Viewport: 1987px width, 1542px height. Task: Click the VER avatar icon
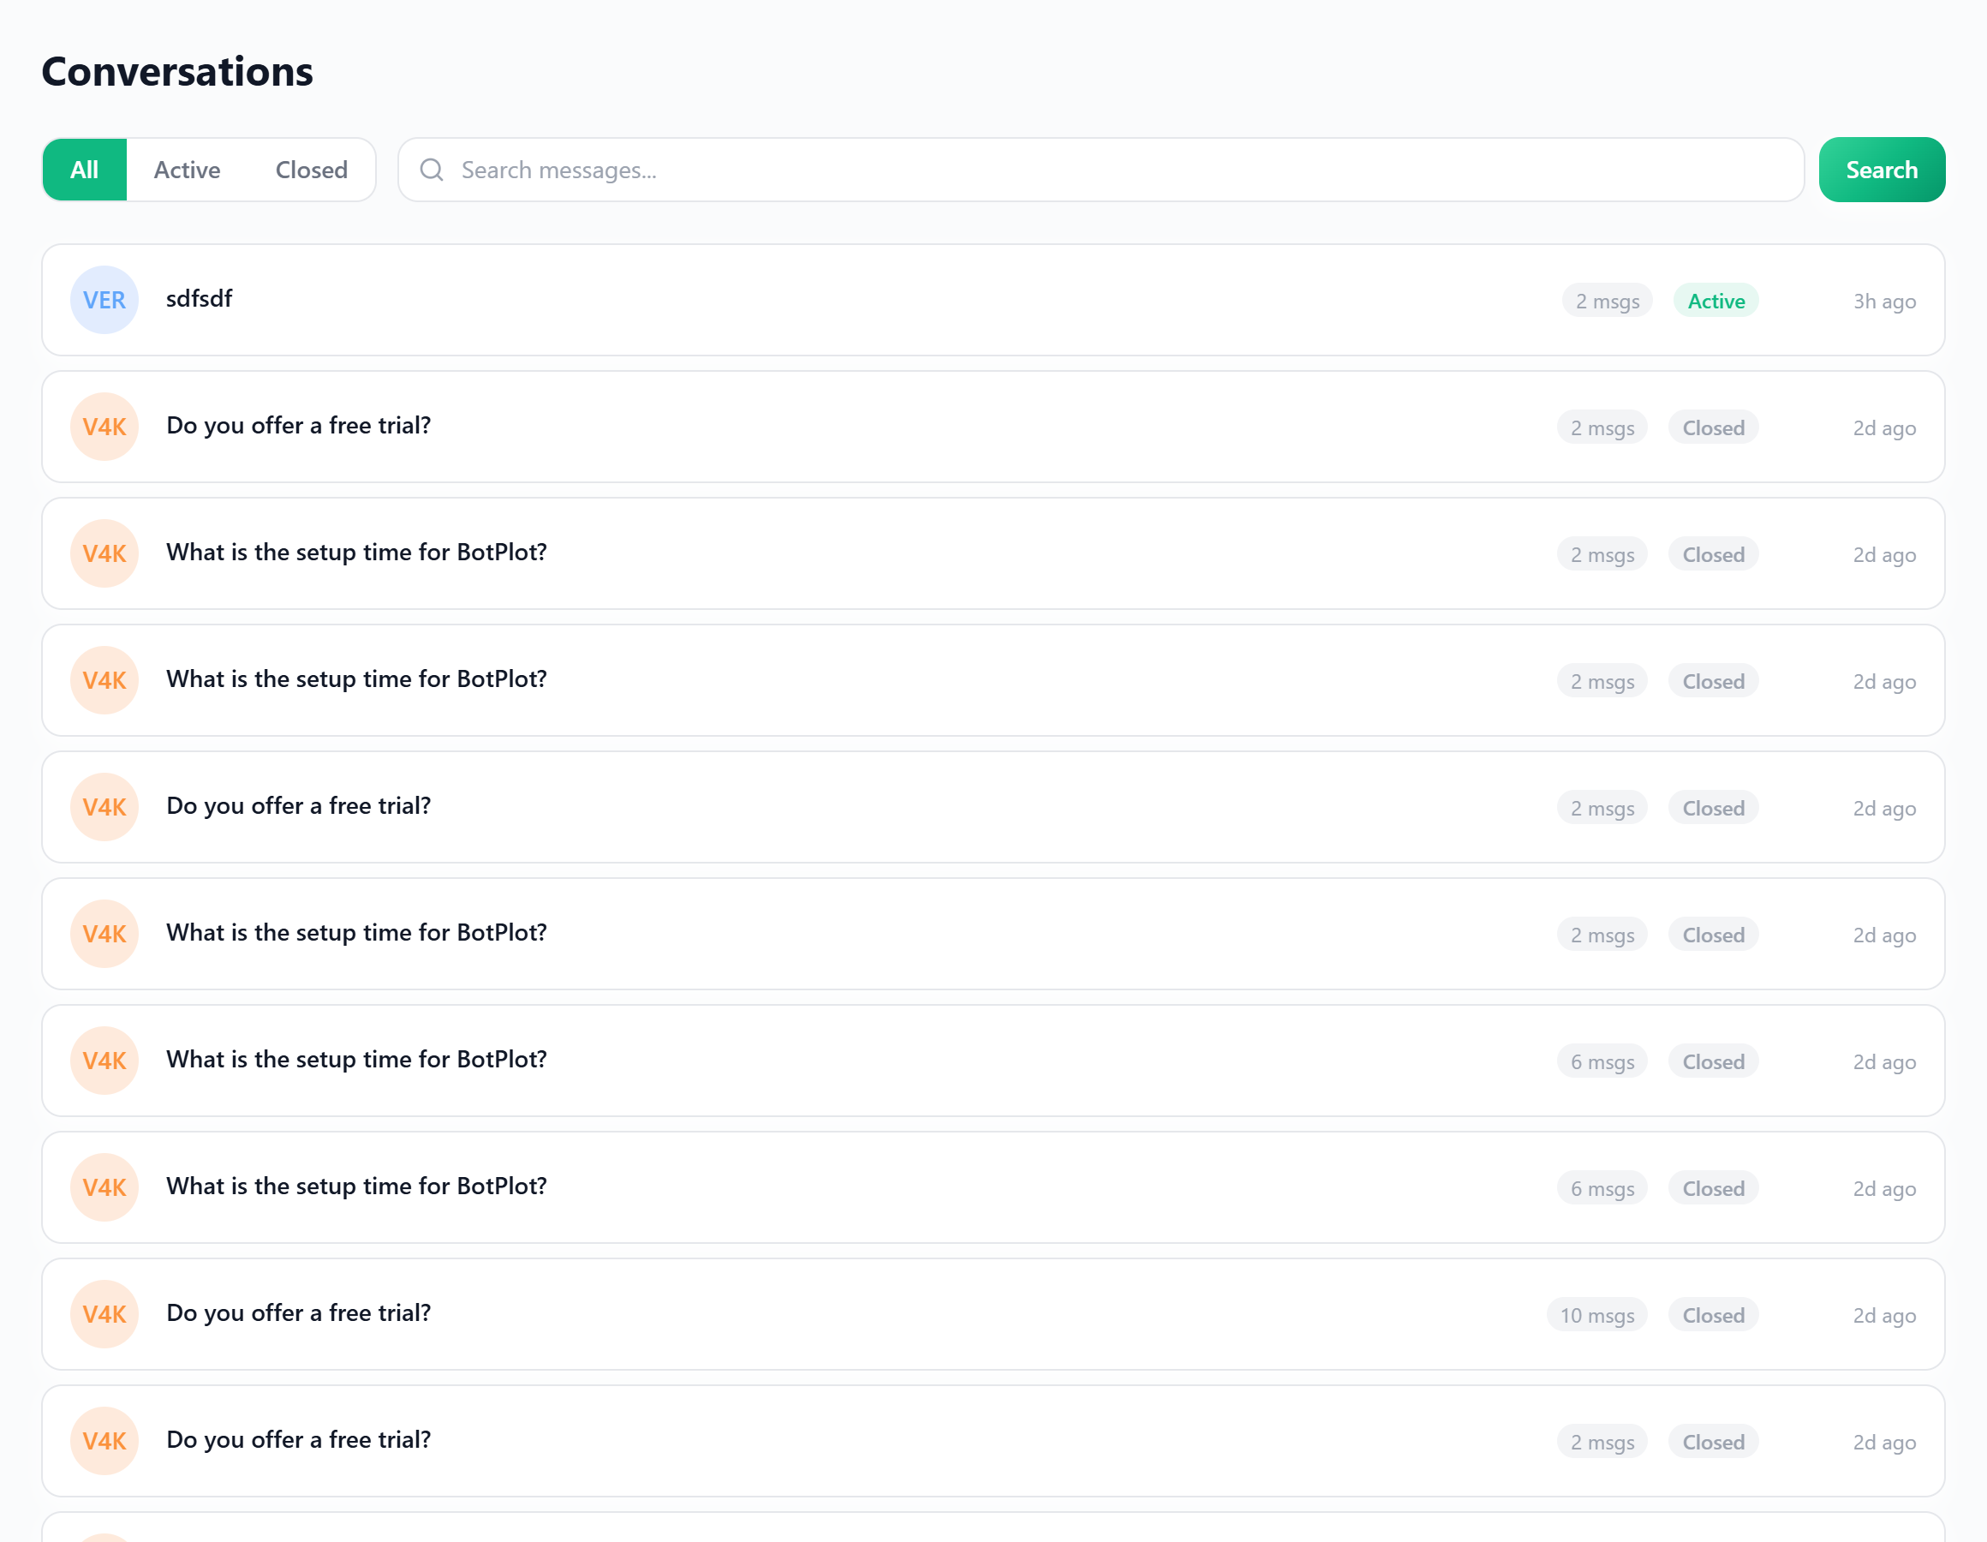coord(104,300)
